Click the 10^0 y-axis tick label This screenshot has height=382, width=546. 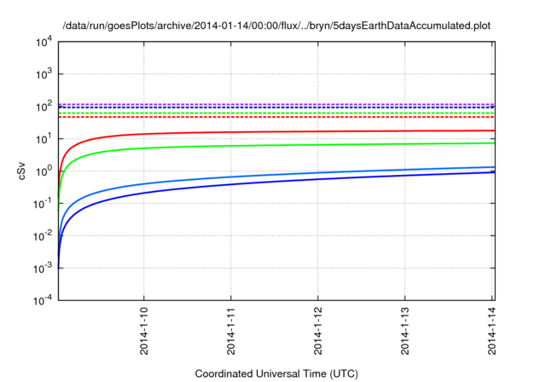tap(44, 171)
